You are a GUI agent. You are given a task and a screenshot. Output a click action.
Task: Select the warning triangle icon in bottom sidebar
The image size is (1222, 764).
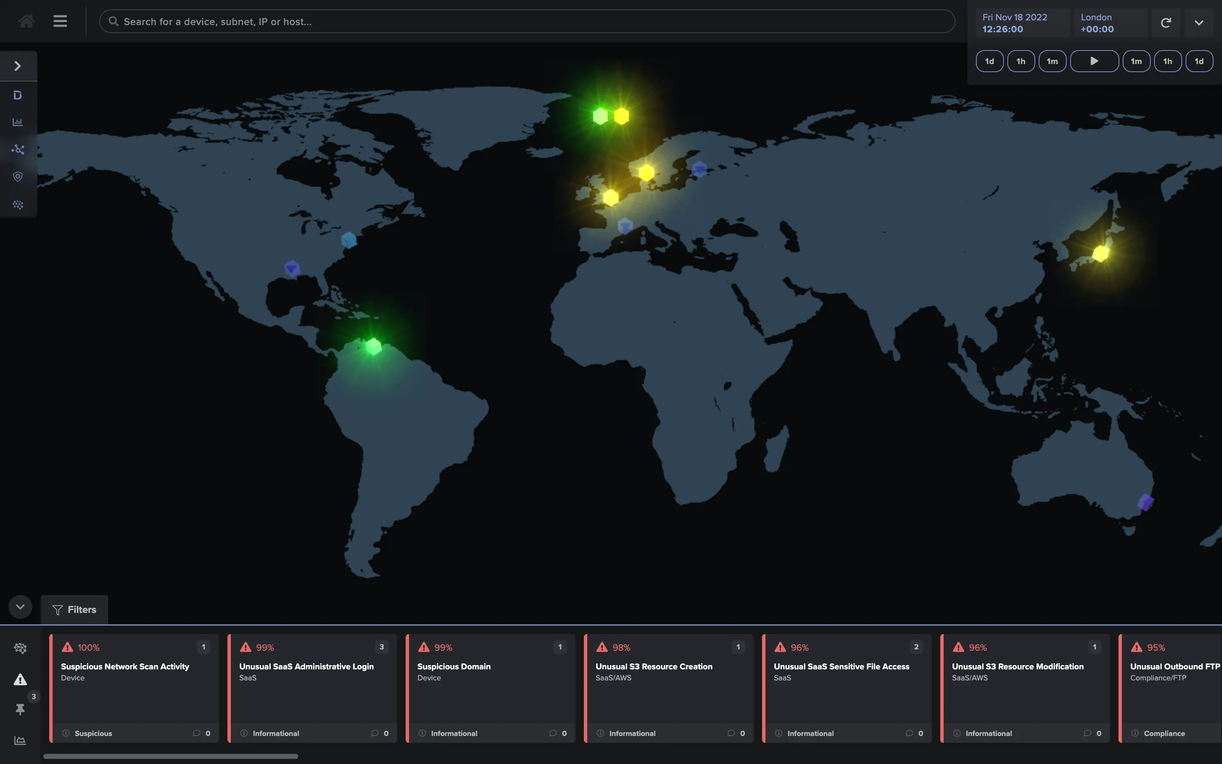tap(20, 680)
